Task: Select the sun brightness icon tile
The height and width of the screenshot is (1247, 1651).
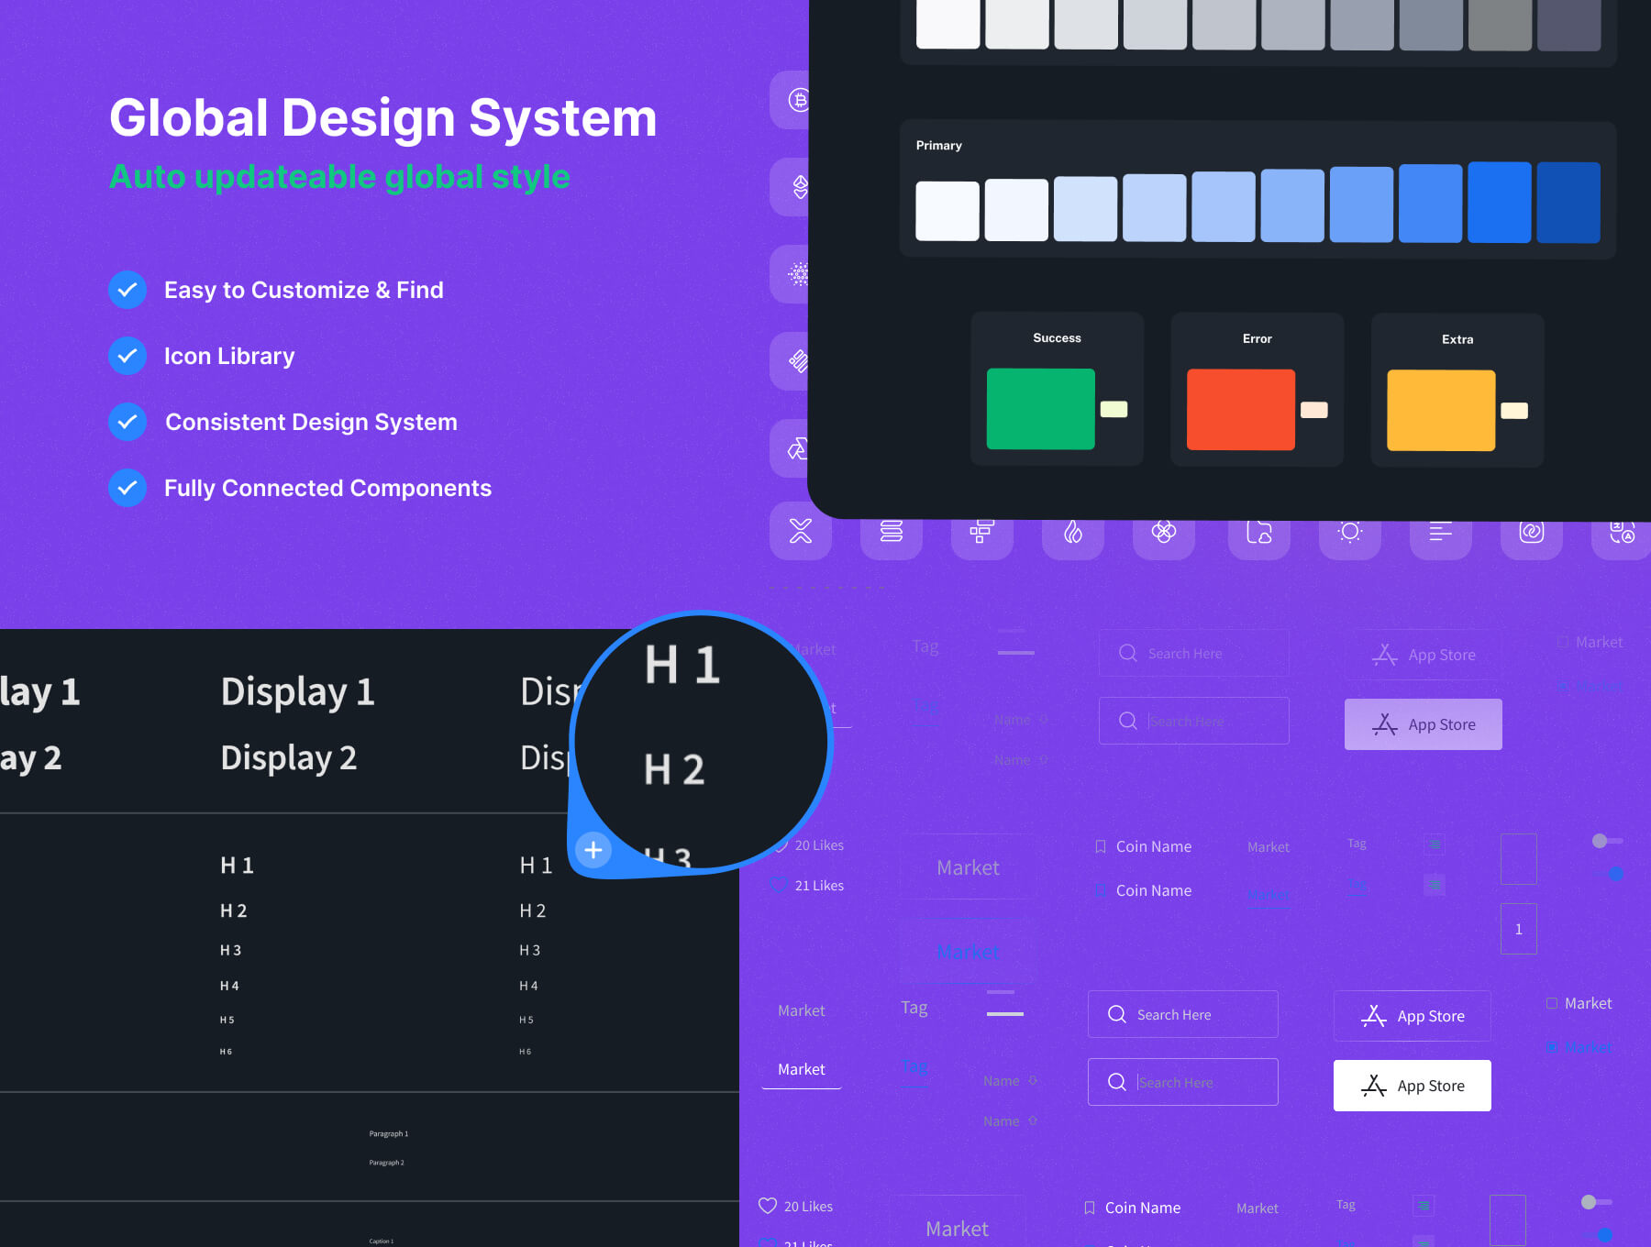Action: (1349, 531)
